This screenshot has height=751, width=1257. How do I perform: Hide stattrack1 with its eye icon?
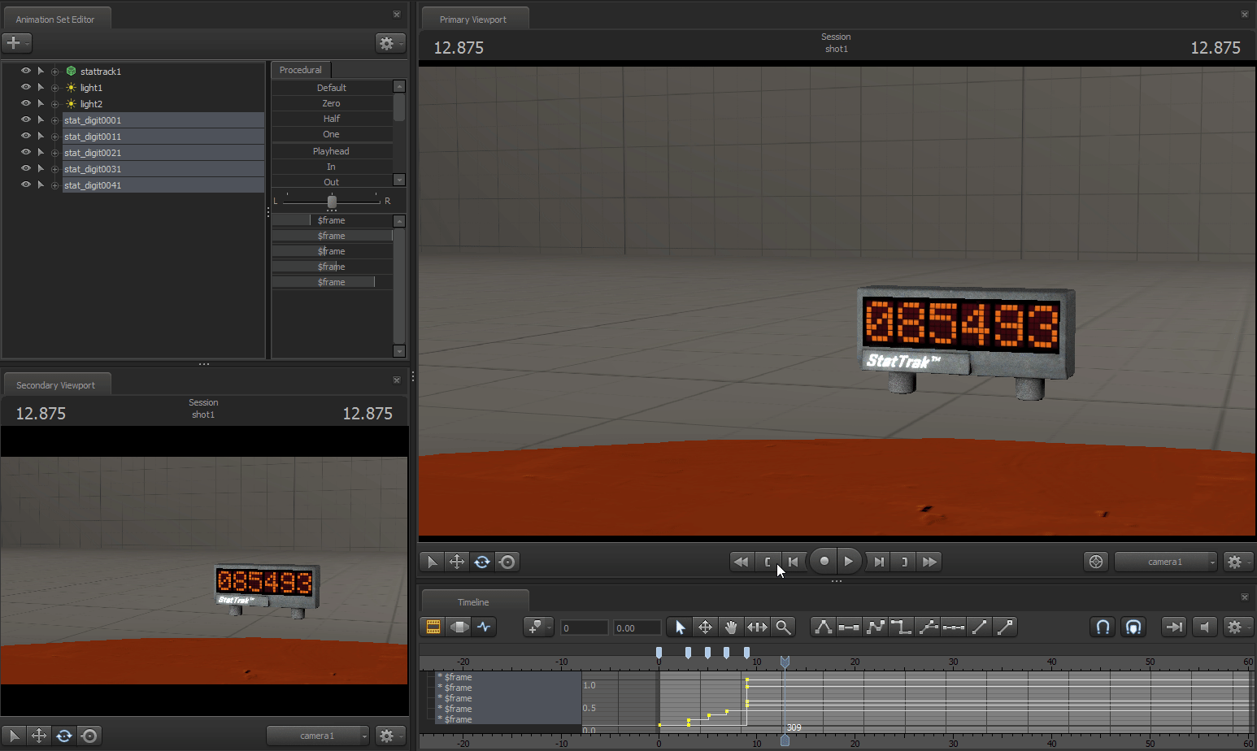(26, 71)
